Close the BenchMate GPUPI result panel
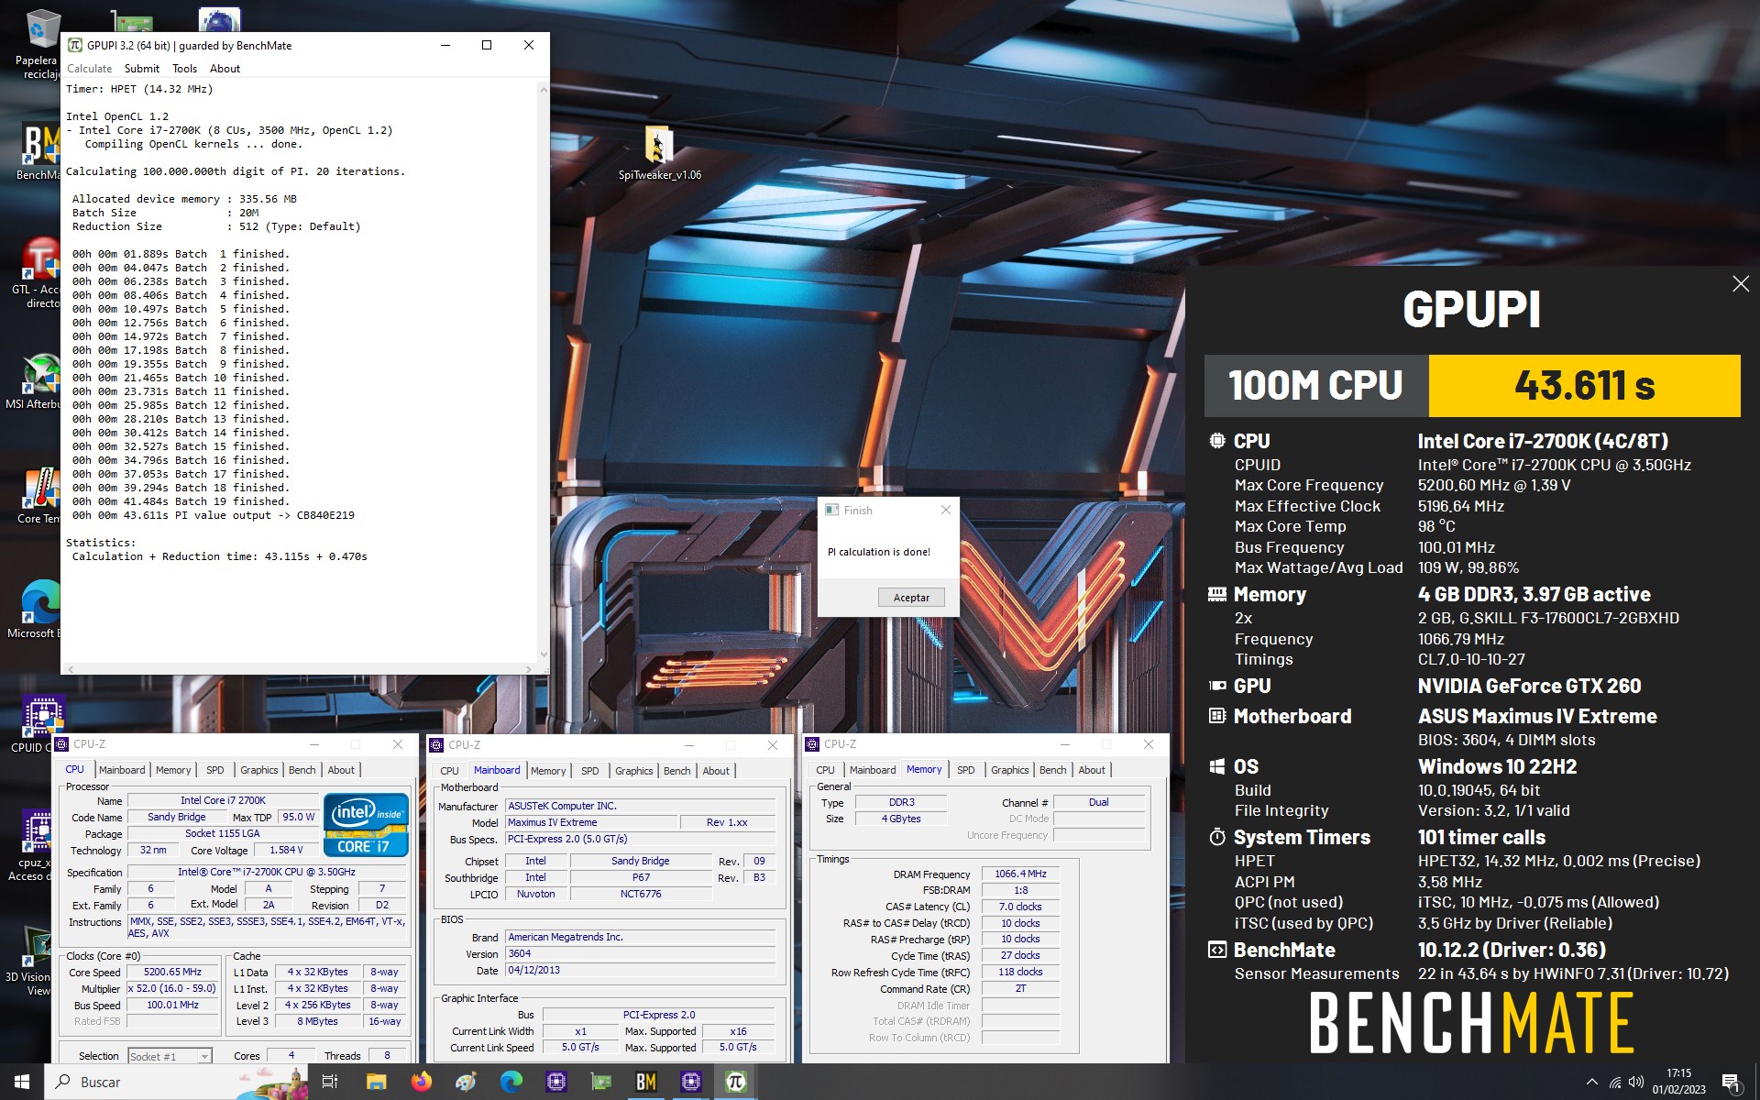This screenshot has width=1760, height=1100. click(x=1740, y=284)
